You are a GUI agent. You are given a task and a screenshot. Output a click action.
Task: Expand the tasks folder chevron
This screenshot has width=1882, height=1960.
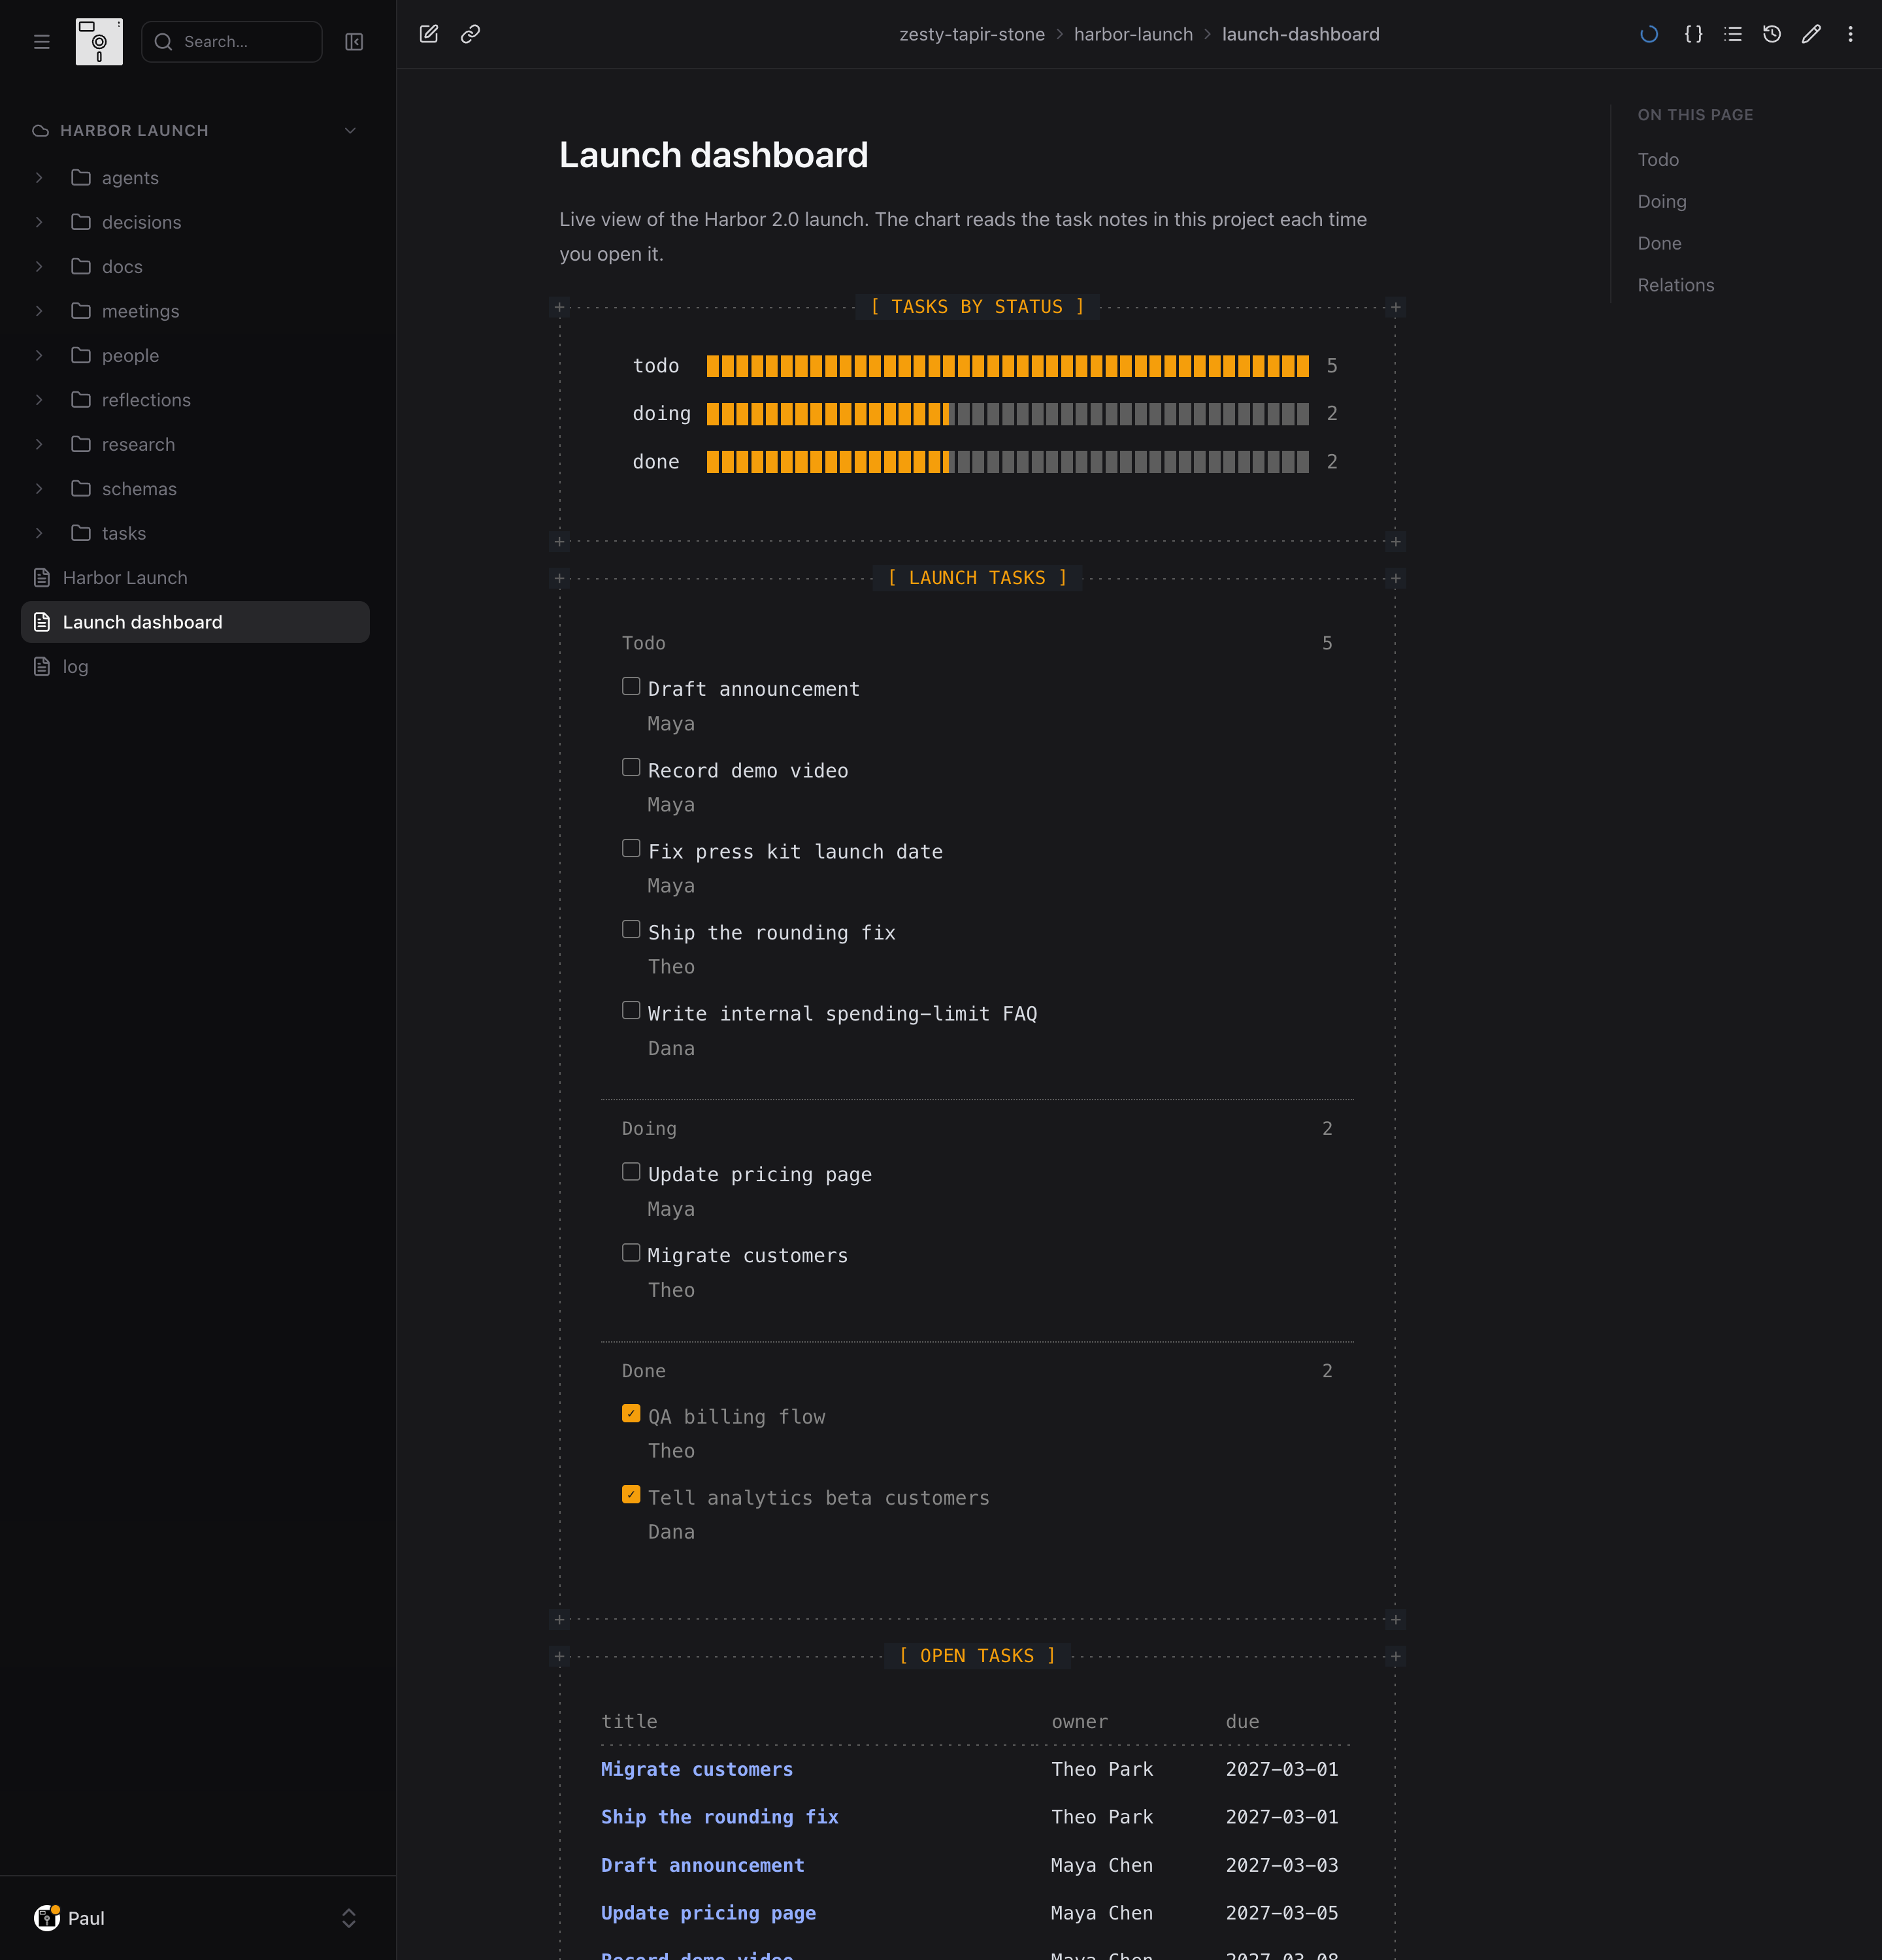(x=39, y=533)
